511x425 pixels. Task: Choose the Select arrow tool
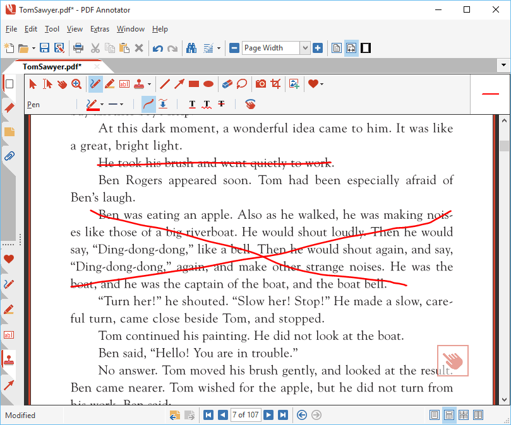[33, 84]
